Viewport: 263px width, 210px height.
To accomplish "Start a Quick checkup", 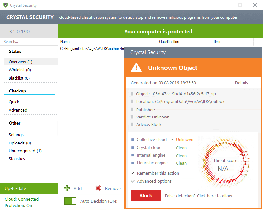I will click(31, 102).
